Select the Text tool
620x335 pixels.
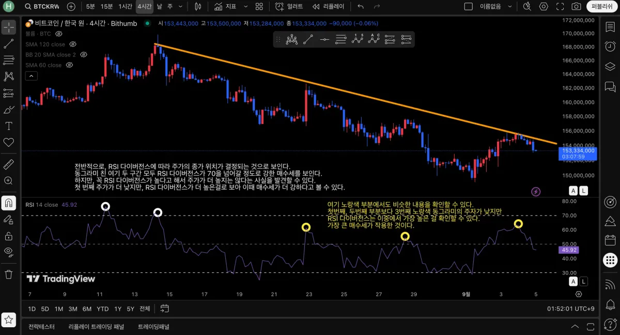tap(9, 126)
